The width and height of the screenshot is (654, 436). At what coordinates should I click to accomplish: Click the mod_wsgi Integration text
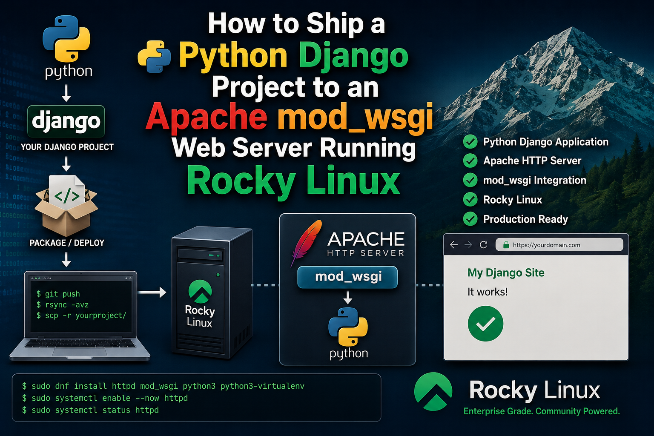535,181
